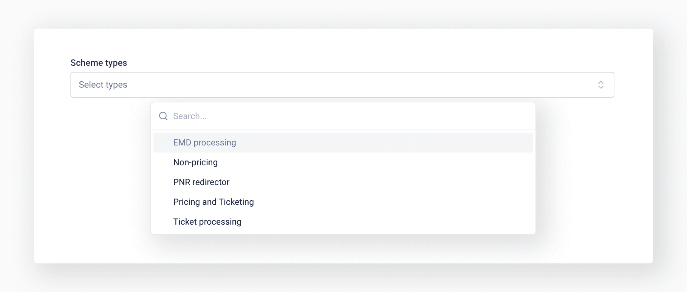Click the Scheme types field label
Screen dimensions: 687x292
(99, 63)
